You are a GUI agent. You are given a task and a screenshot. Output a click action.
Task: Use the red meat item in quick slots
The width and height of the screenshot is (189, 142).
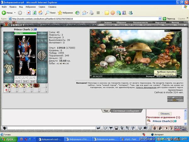37,86
